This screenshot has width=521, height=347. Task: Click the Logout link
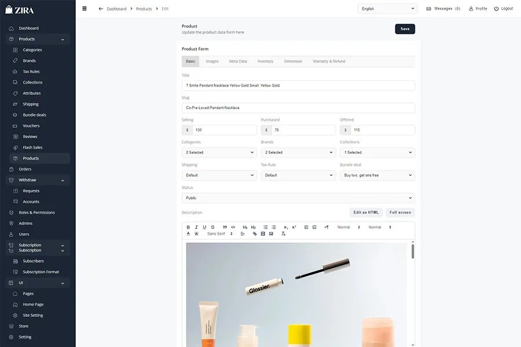(504, 9)
